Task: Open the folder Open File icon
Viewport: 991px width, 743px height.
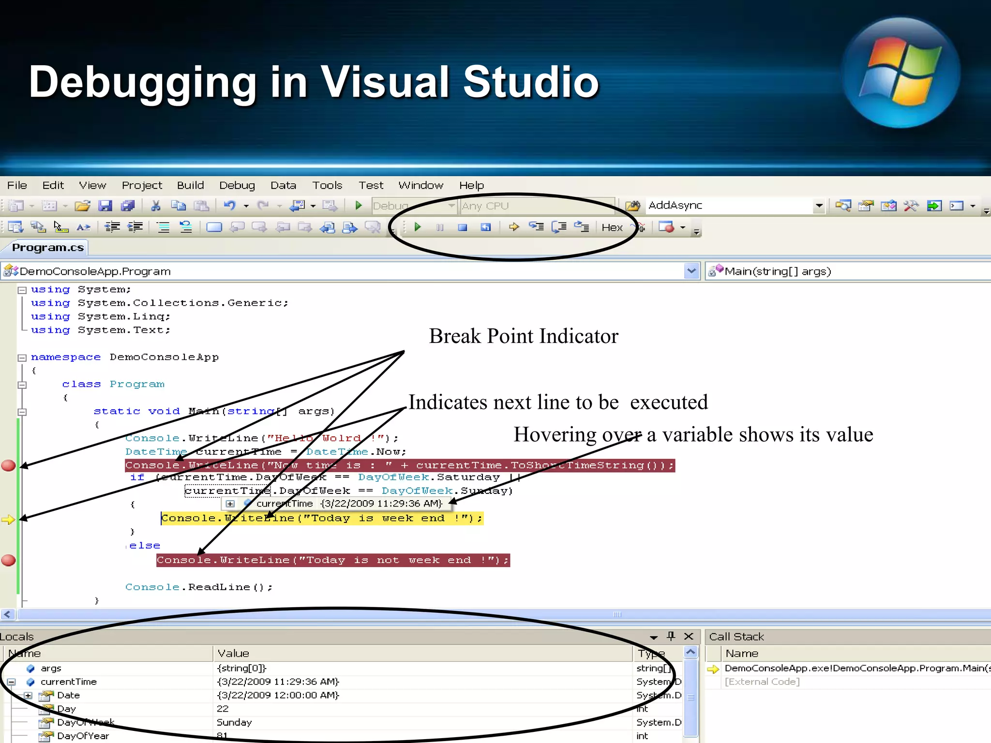Action: tap(82, 206)
